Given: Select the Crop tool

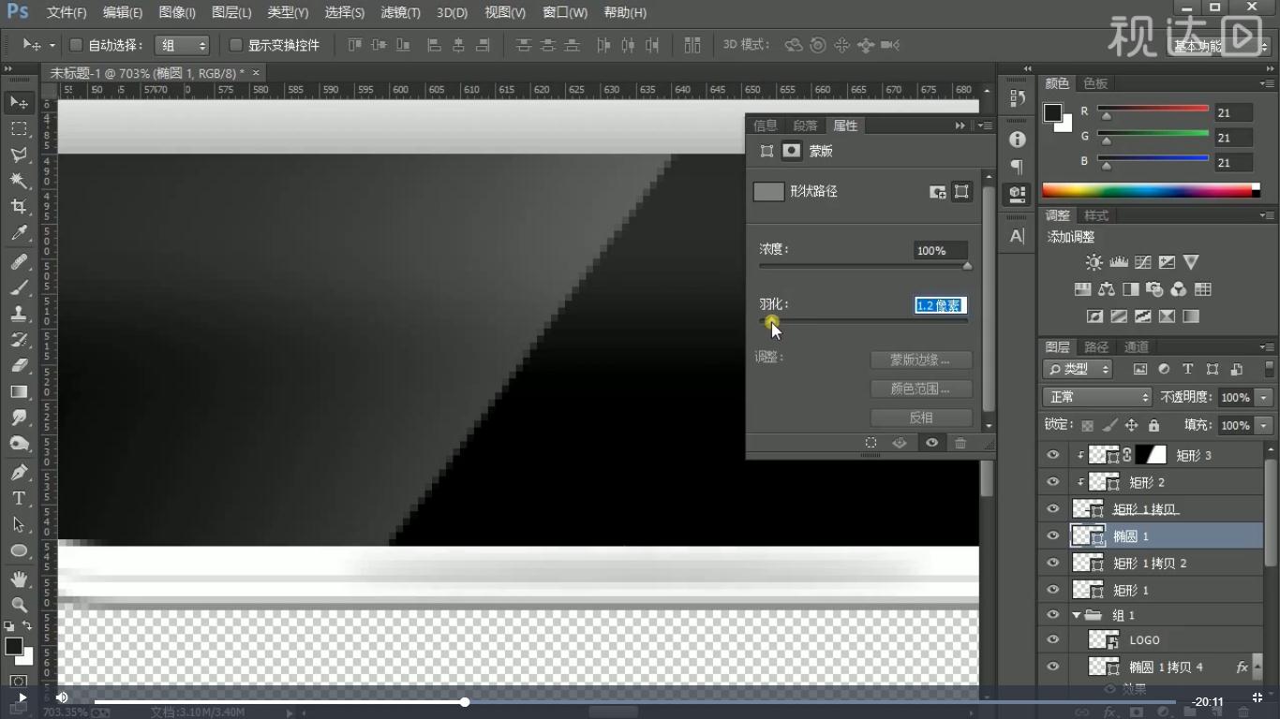Looking at the screenshot, I should click(x=19, y=207).
